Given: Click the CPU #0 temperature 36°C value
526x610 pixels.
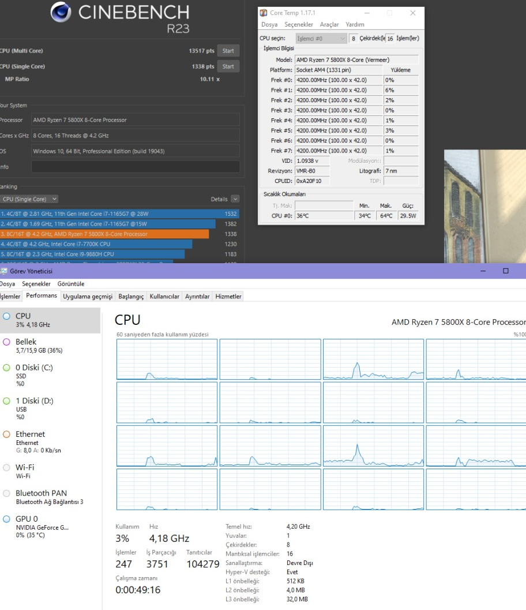Looking at the screenshot, I should click(x=324, y=216).
